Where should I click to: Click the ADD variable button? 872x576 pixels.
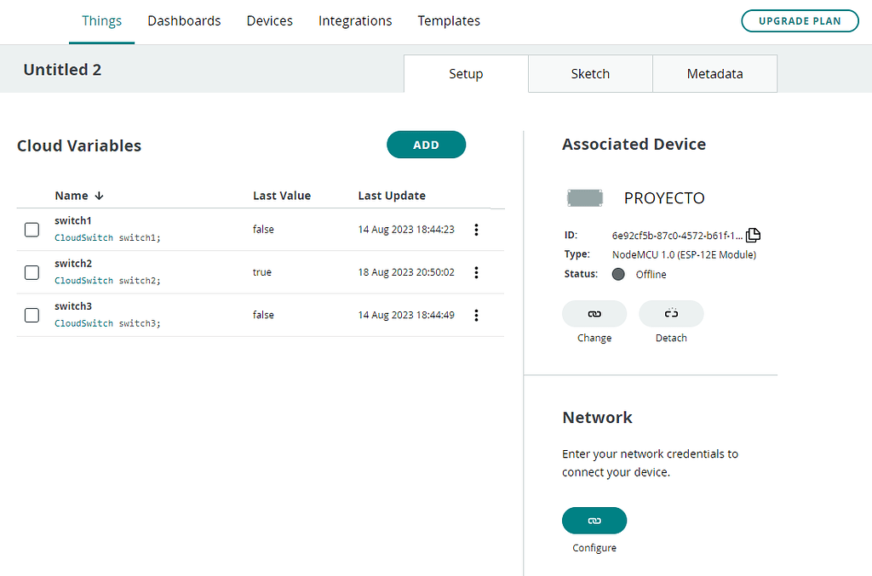426,145
